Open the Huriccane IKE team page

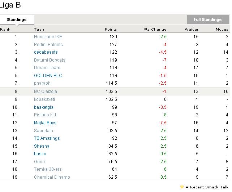[48, 37]
